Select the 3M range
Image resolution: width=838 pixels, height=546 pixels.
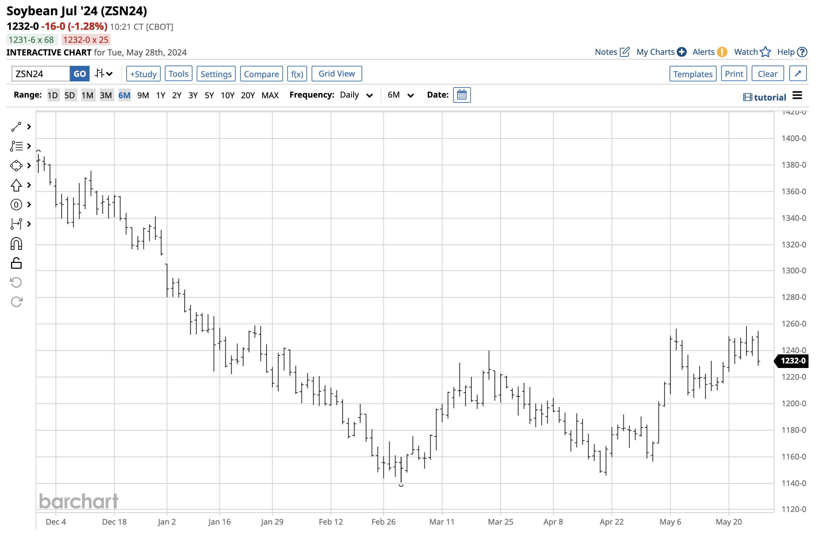point(106,95)
